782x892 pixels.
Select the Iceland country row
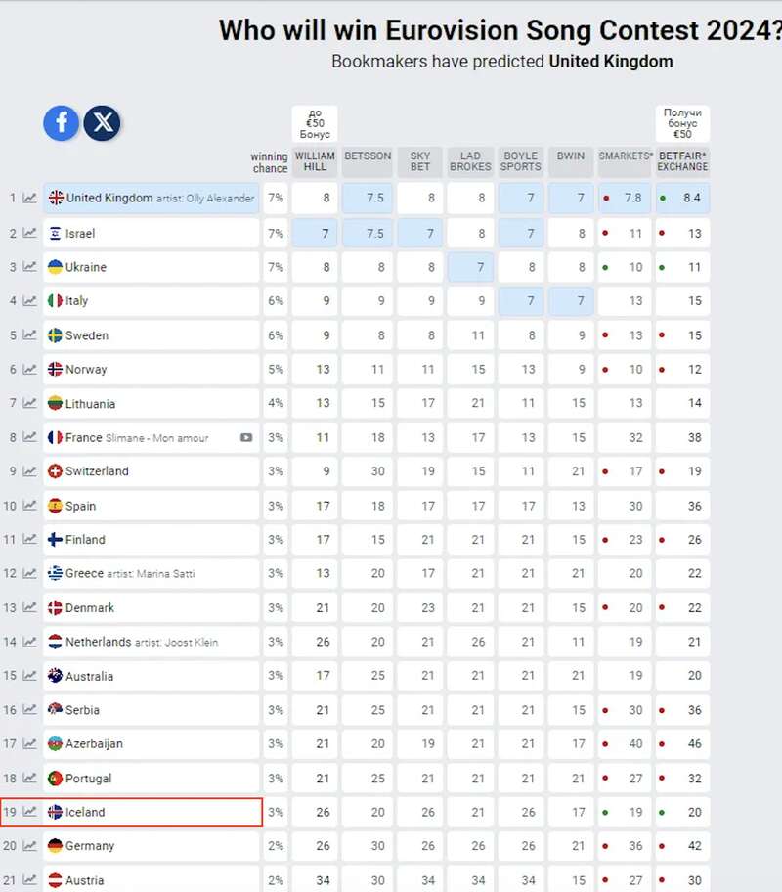point(152,812)
